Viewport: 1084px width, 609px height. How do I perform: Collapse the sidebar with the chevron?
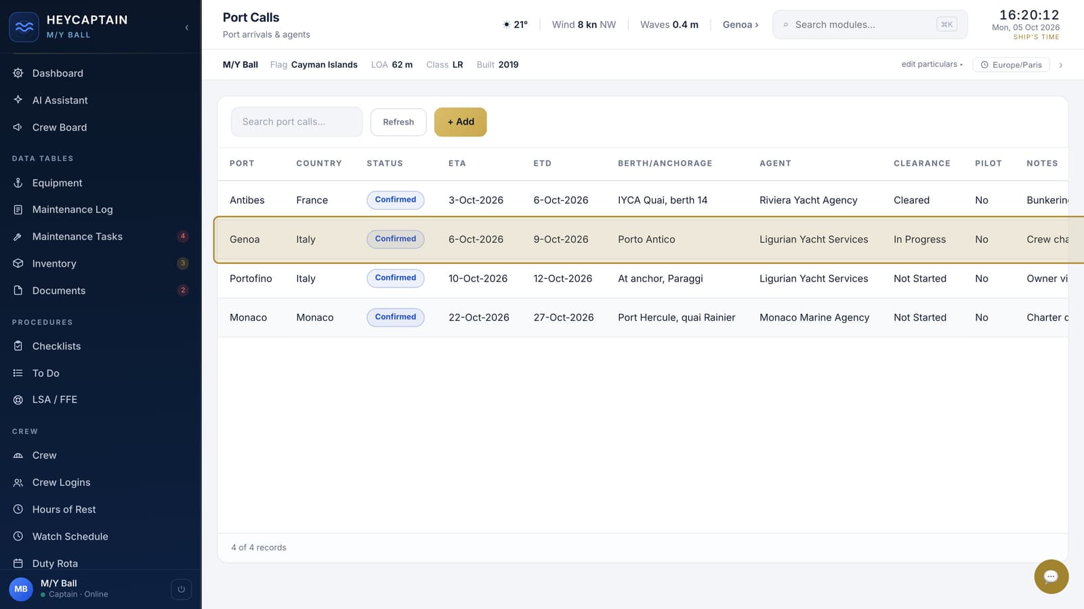[x=187, y=28]
